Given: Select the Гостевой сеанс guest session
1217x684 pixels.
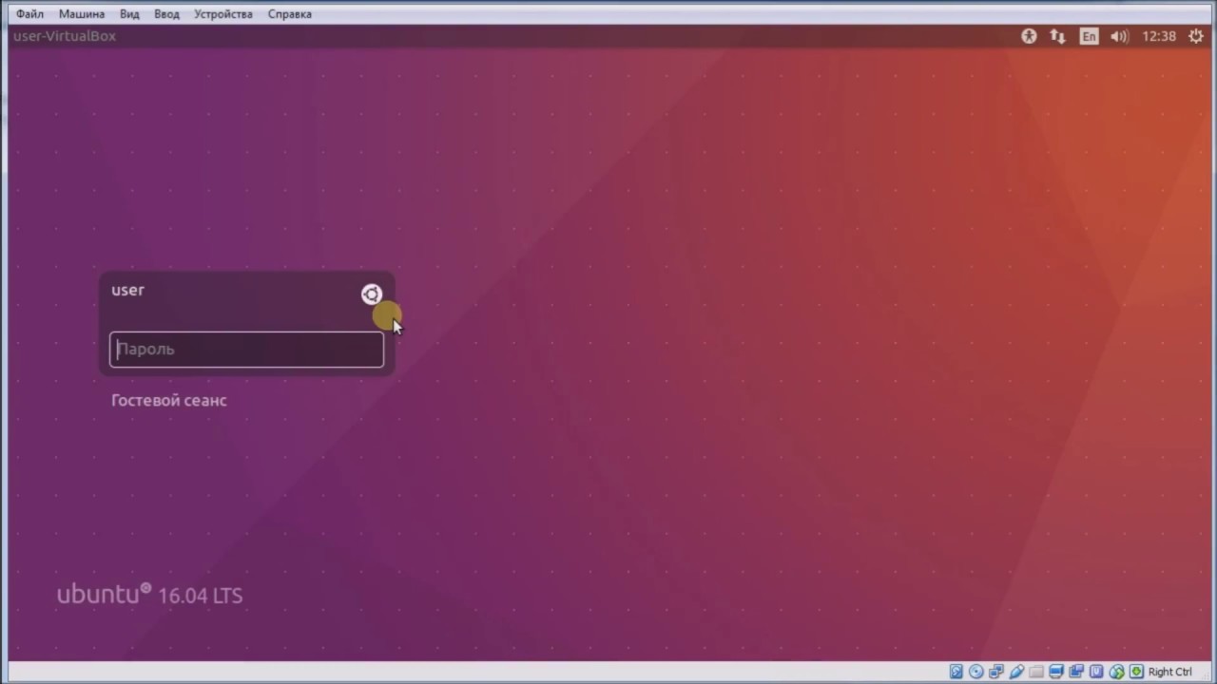Looking at the screenshot, I should click(x=169, y=400).
